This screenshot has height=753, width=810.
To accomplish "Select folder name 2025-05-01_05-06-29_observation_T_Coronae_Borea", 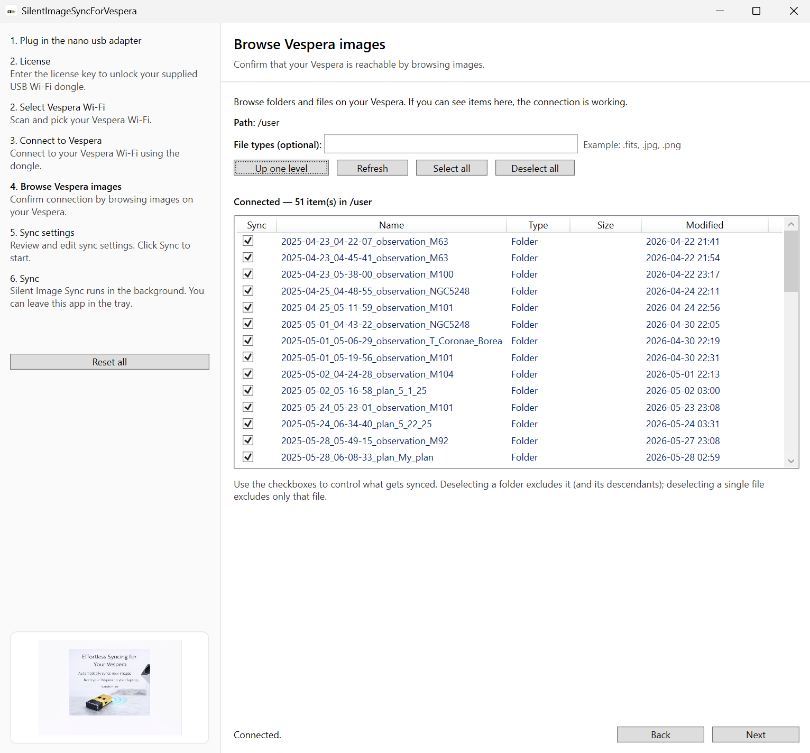I will [x=391, y=341].
